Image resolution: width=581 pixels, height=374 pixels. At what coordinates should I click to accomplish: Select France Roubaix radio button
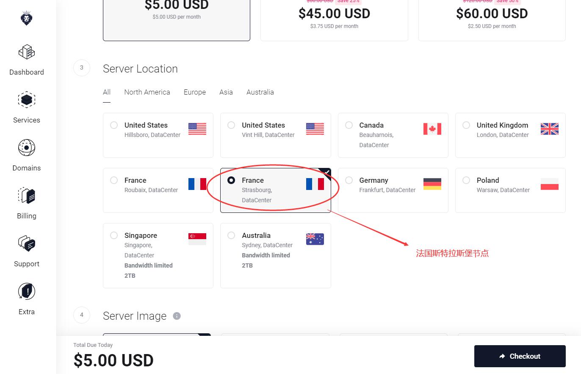pos(114,180)
